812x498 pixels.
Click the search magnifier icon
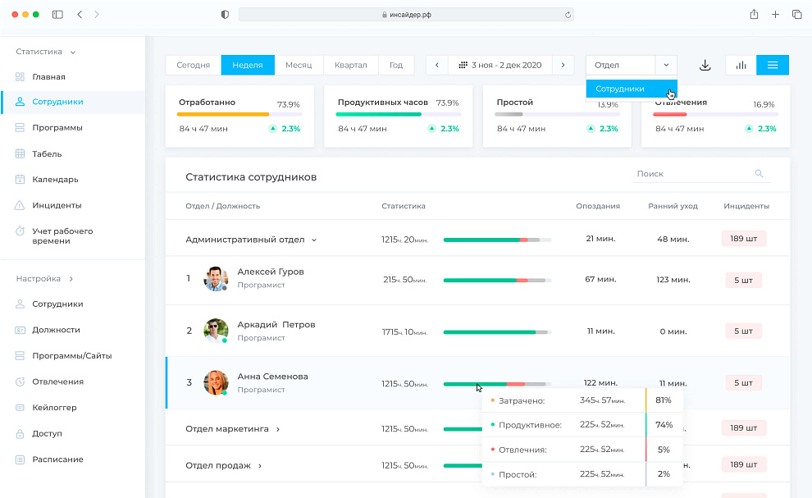point(759,174)
